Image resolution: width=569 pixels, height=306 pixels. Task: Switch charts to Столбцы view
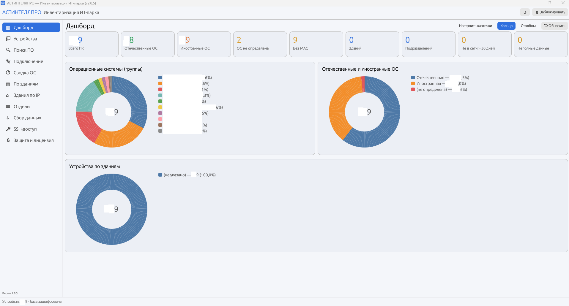click(x=528, y=26)
